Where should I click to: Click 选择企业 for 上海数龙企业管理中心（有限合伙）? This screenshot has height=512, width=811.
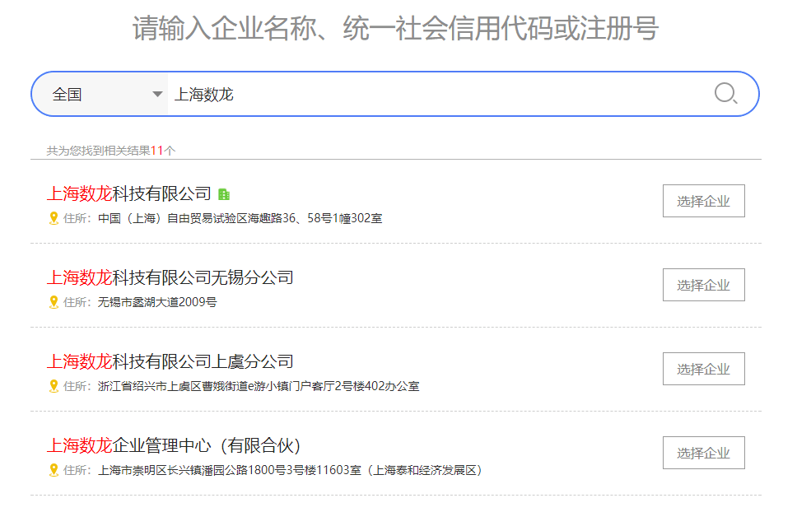pyautogui.click(x=703, y=452)
